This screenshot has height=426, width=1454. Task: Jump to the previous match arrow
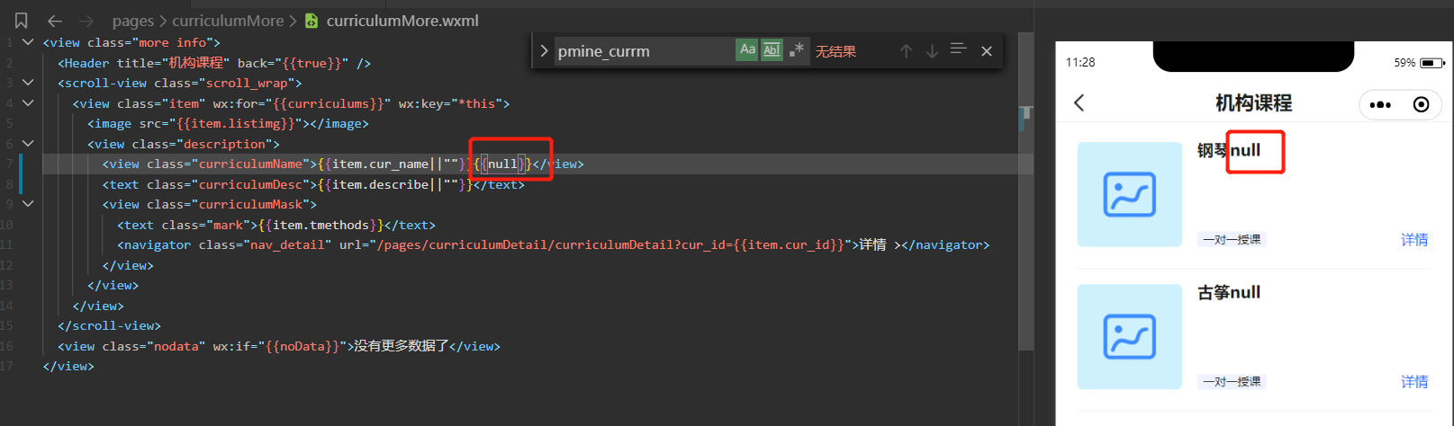pyautogui.click(x=906, y=51)
